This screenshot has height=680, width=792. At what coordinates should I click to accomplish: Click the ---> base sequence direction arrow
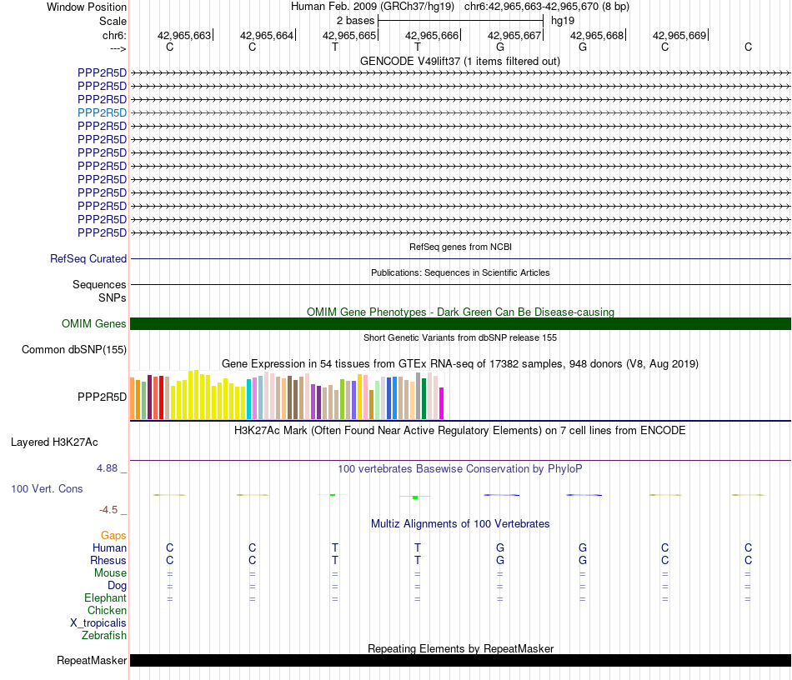coord(118,48)
